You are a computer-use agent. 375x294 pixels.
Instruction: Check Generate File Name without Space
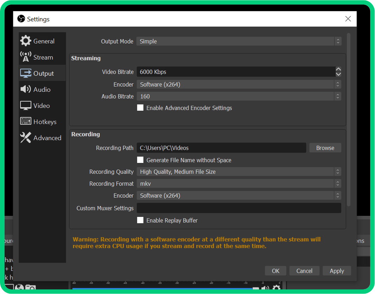click(x=140, y=160)
